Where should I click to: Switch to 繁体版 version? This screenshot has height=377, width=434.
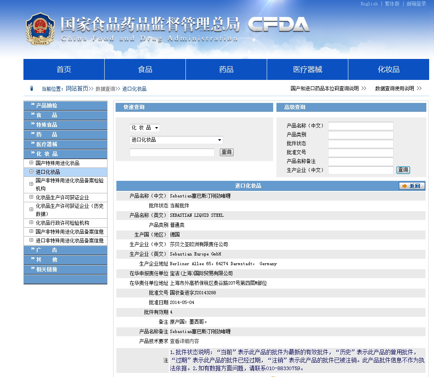point(392,4)
